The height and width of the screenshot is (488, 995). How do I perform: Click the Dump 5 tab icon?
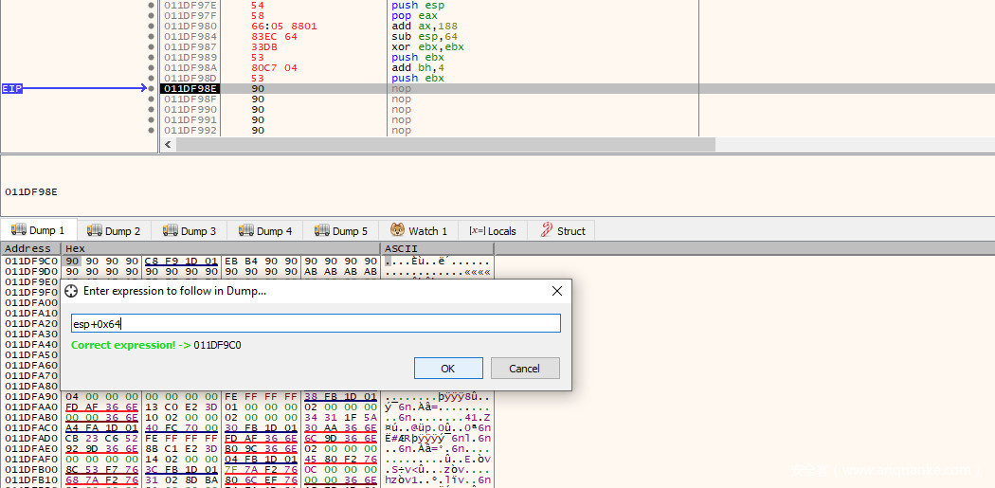pyautogui.click(x=322, y=231)
